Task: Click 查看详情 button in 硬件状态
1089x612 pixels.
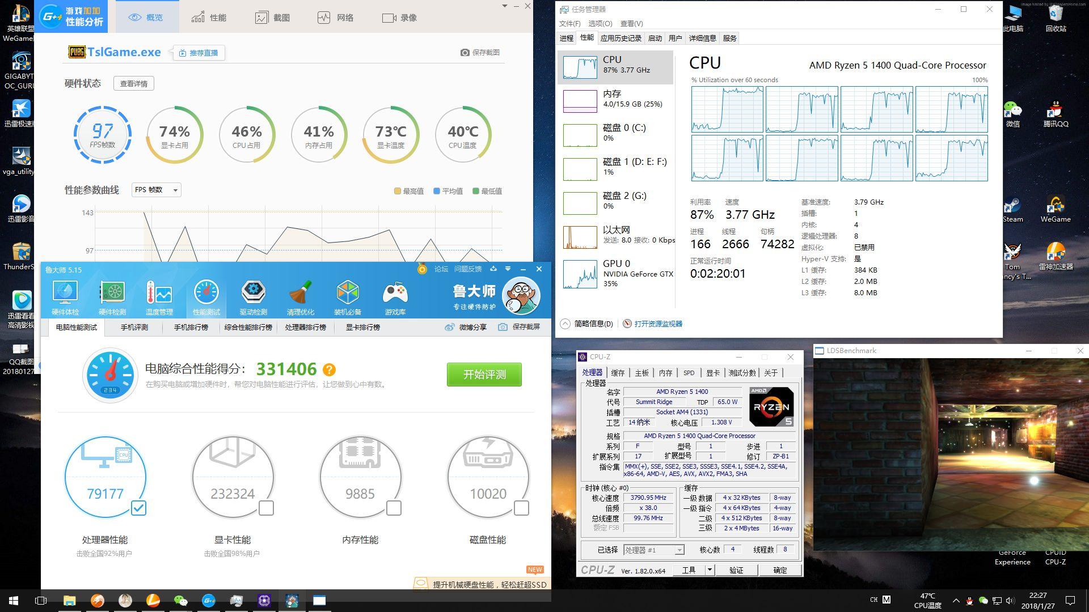Action: [x=134, y=84]
